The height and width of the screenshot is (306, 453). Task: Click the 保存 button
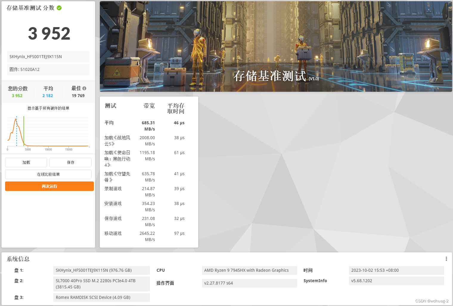coord(71,162)
